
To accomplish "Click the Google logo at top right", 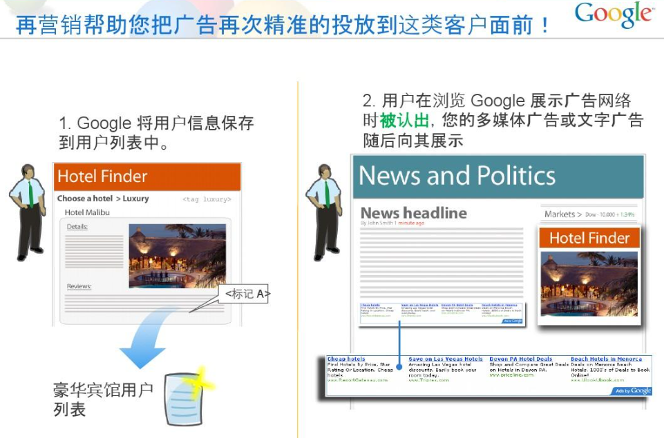I will (x=614, y=14).
